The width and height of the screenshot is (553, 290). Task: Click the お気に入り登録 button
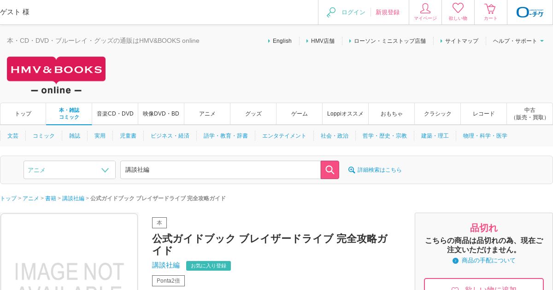point(208,266)
